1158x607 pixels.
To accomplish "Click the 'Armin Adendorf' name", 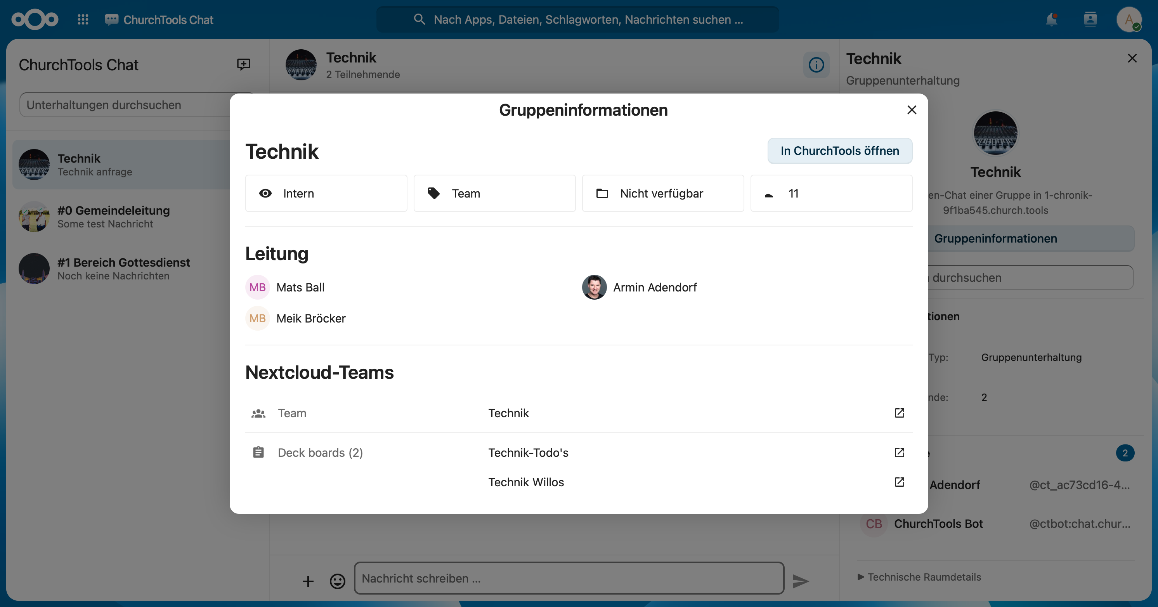I will (x=655, y=287).
